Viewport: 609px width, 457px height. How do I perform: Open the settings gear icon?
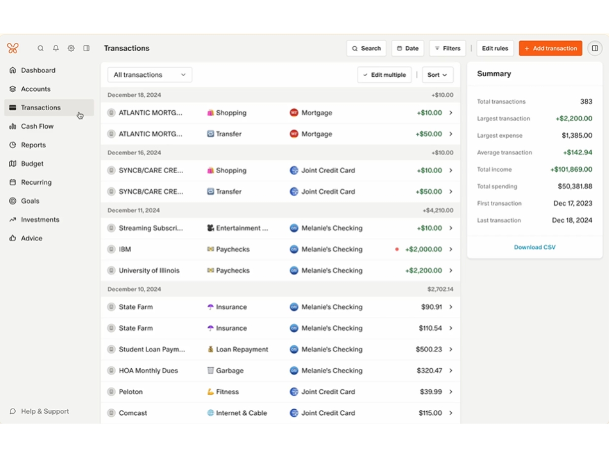point(71,48)
